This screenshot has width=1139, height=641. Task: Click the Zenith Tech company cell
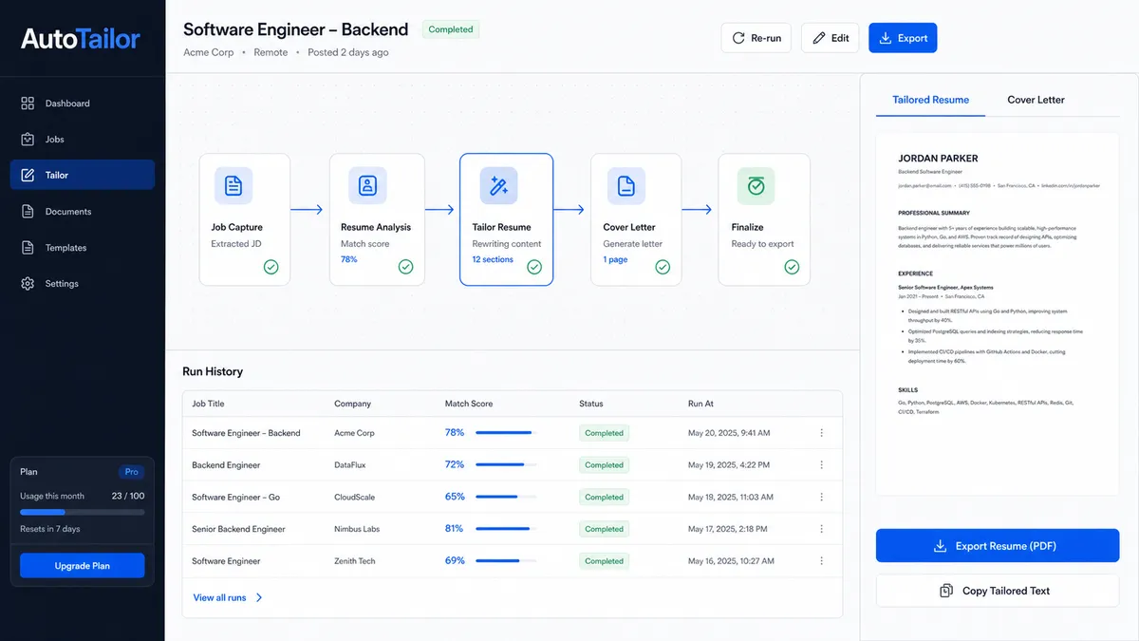tap(355, 561)
